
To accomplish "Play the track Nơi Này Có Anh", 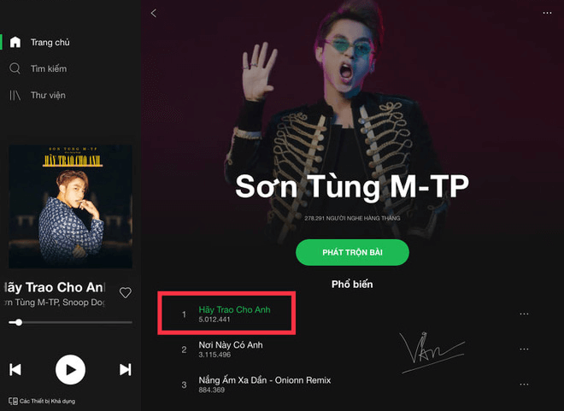I will tap(231, 345).
